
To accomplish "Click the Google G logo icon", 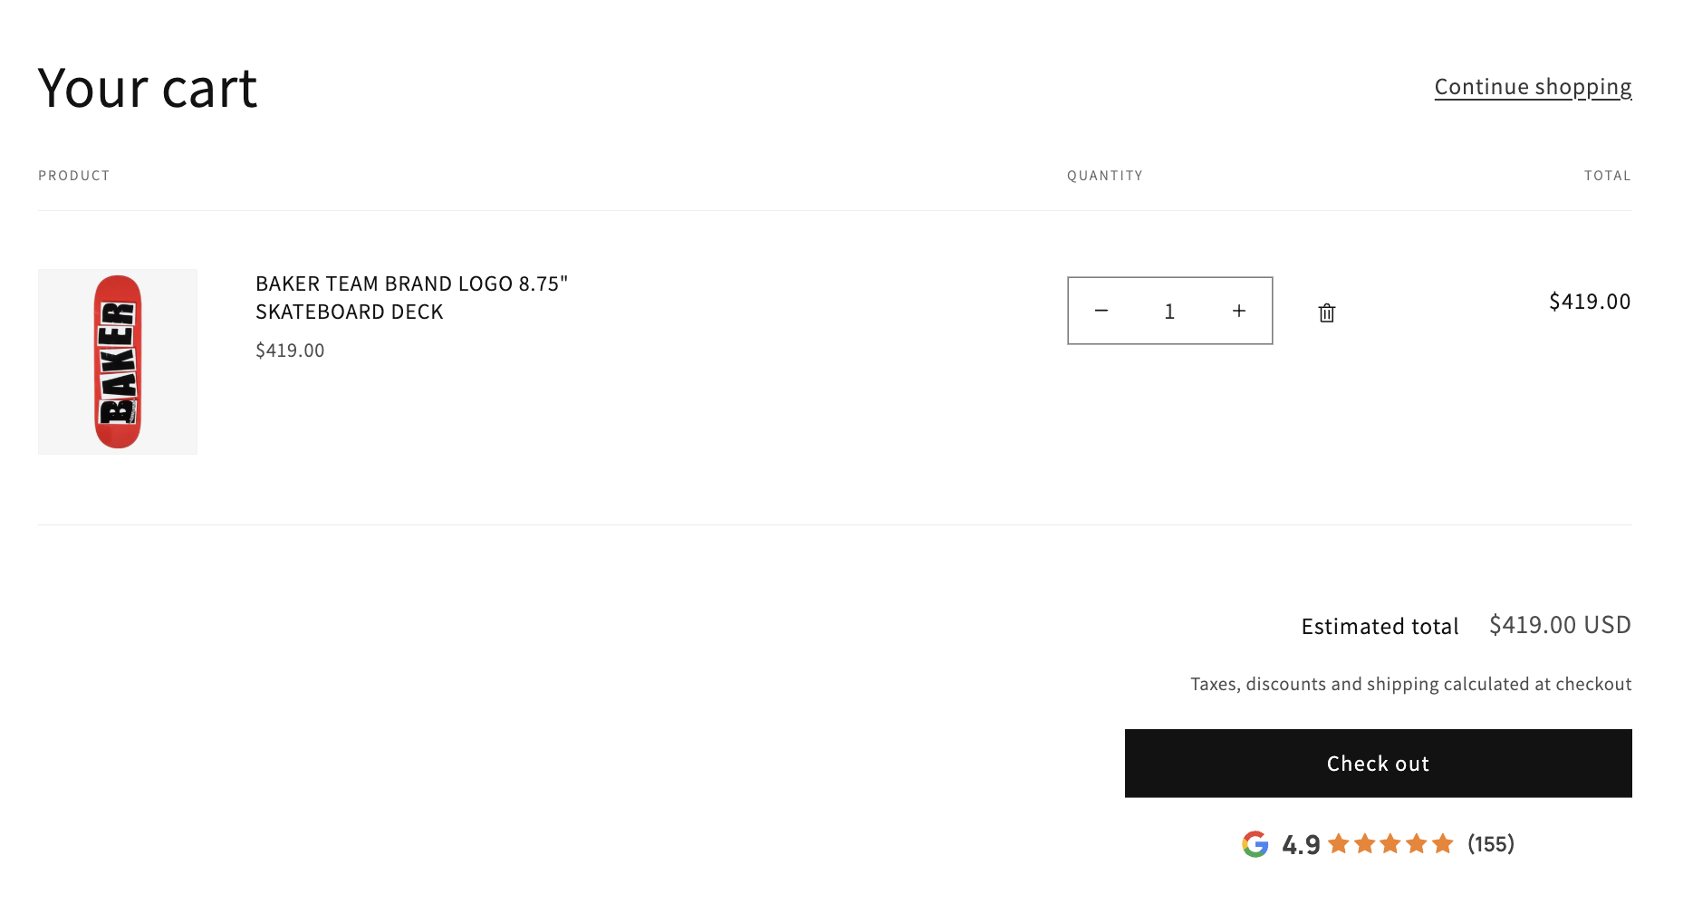I will (x=1255, y=844).
